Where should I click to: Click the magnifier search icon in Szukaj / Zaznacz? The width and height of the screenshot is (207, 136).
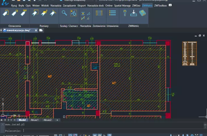point(64,13)
